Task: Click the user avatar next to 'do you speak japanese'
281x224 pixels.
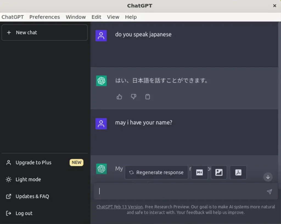Action: pos(101,36)
